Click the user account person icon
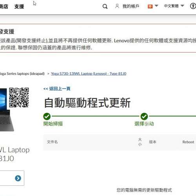This screenshot has width=196, height=196. [117, 6]
